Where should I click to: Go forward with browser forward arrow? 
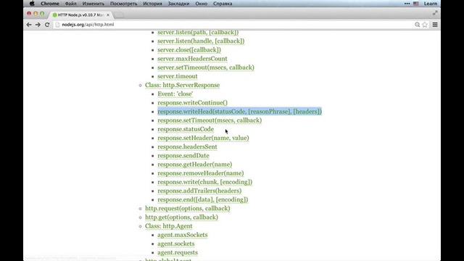38,25
